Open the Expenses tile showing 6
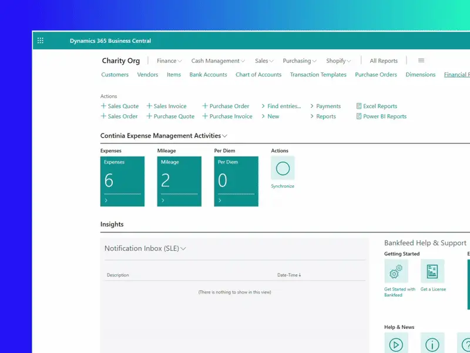The image size is (470, 353). pos(122,181)
